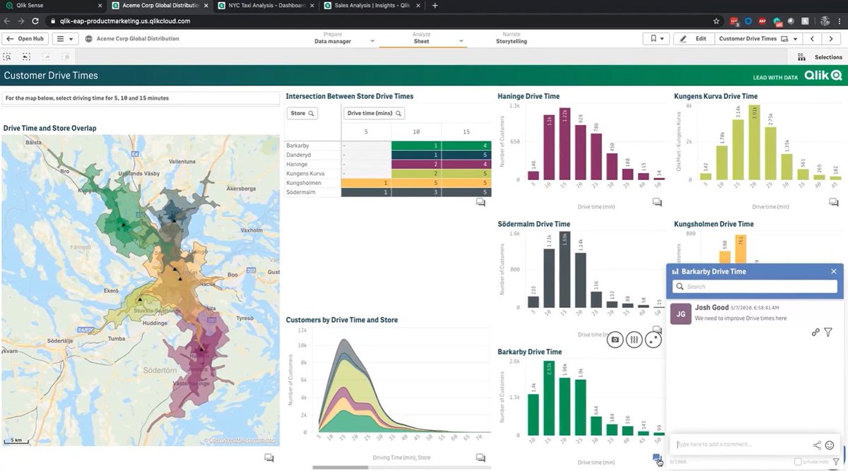The width and height of the screenshot is (848, 471).
Task: Open the navigation menu dropdown
Action: point(66,39)
